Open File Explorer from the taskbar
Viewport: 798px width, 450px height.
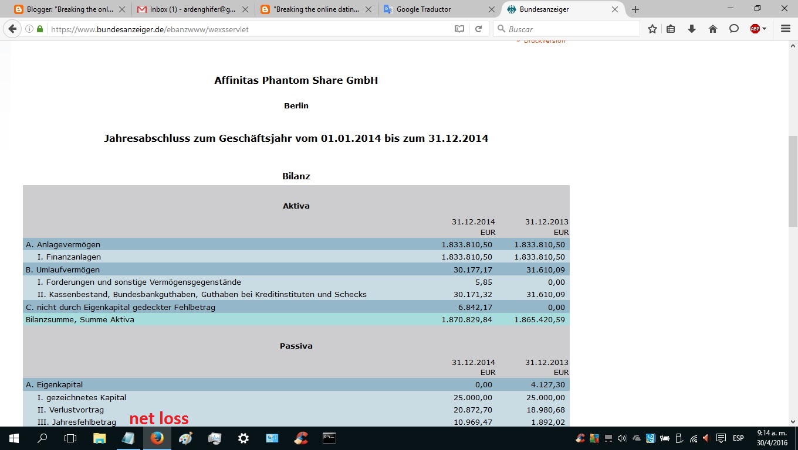coord(99,438)
